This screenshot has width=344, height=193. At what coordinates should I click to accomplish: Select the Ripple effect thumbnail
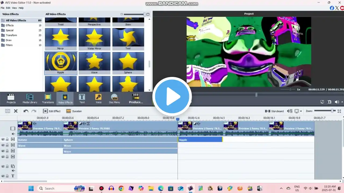click(60, 63)
